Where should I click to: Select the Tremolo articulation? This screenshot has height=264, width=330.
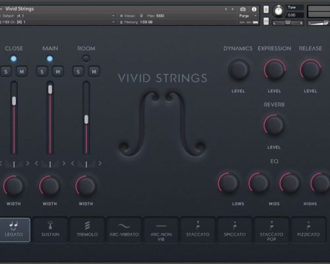click(87, 230)
